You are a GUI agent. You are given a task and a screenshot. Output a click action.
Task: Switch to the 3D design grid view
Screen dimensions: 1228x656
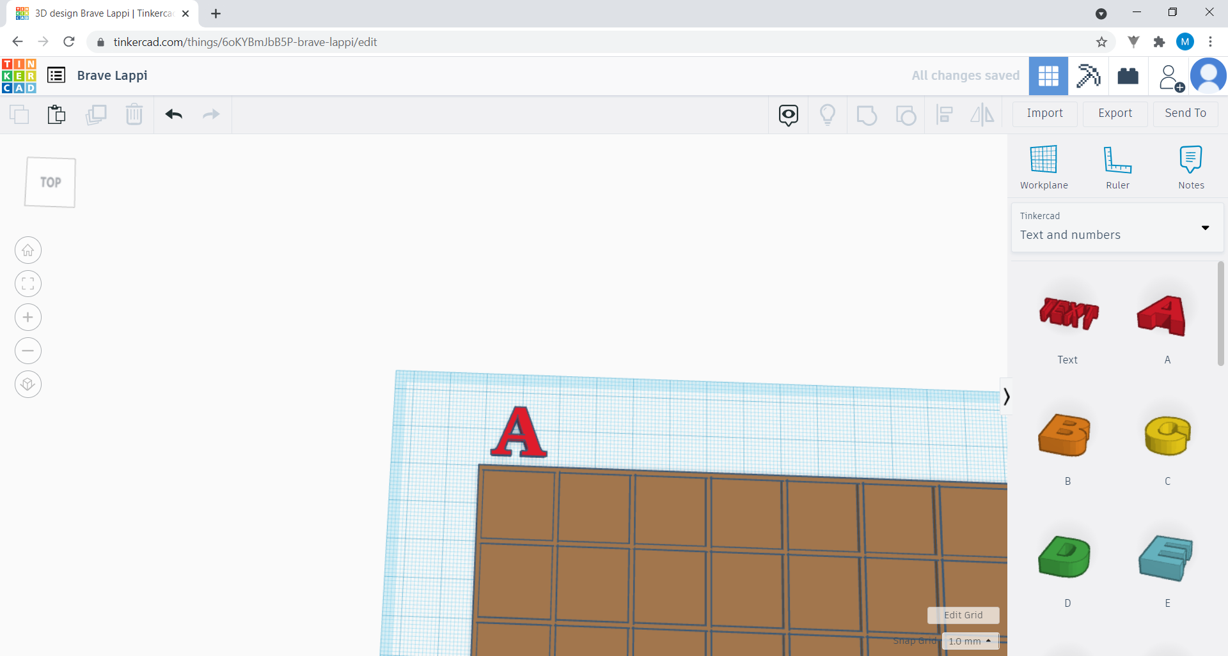tap(1048, 76)
